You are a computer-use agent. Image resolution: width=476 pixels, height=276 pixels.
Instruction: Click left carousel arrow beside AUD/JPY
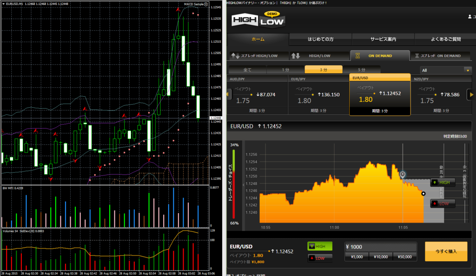229,94
